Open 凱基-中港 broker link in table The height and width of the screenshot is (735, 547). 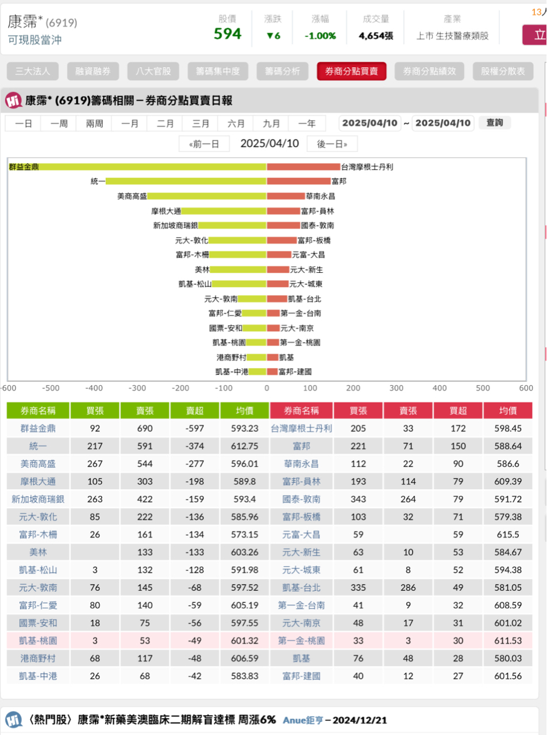click(38, 676)
